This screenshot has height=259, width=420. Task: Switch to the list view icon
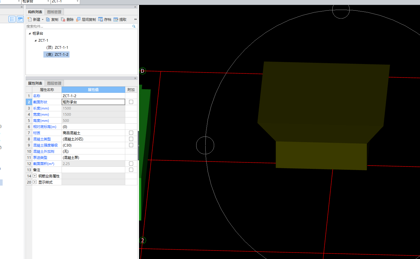tap(12, 19)
